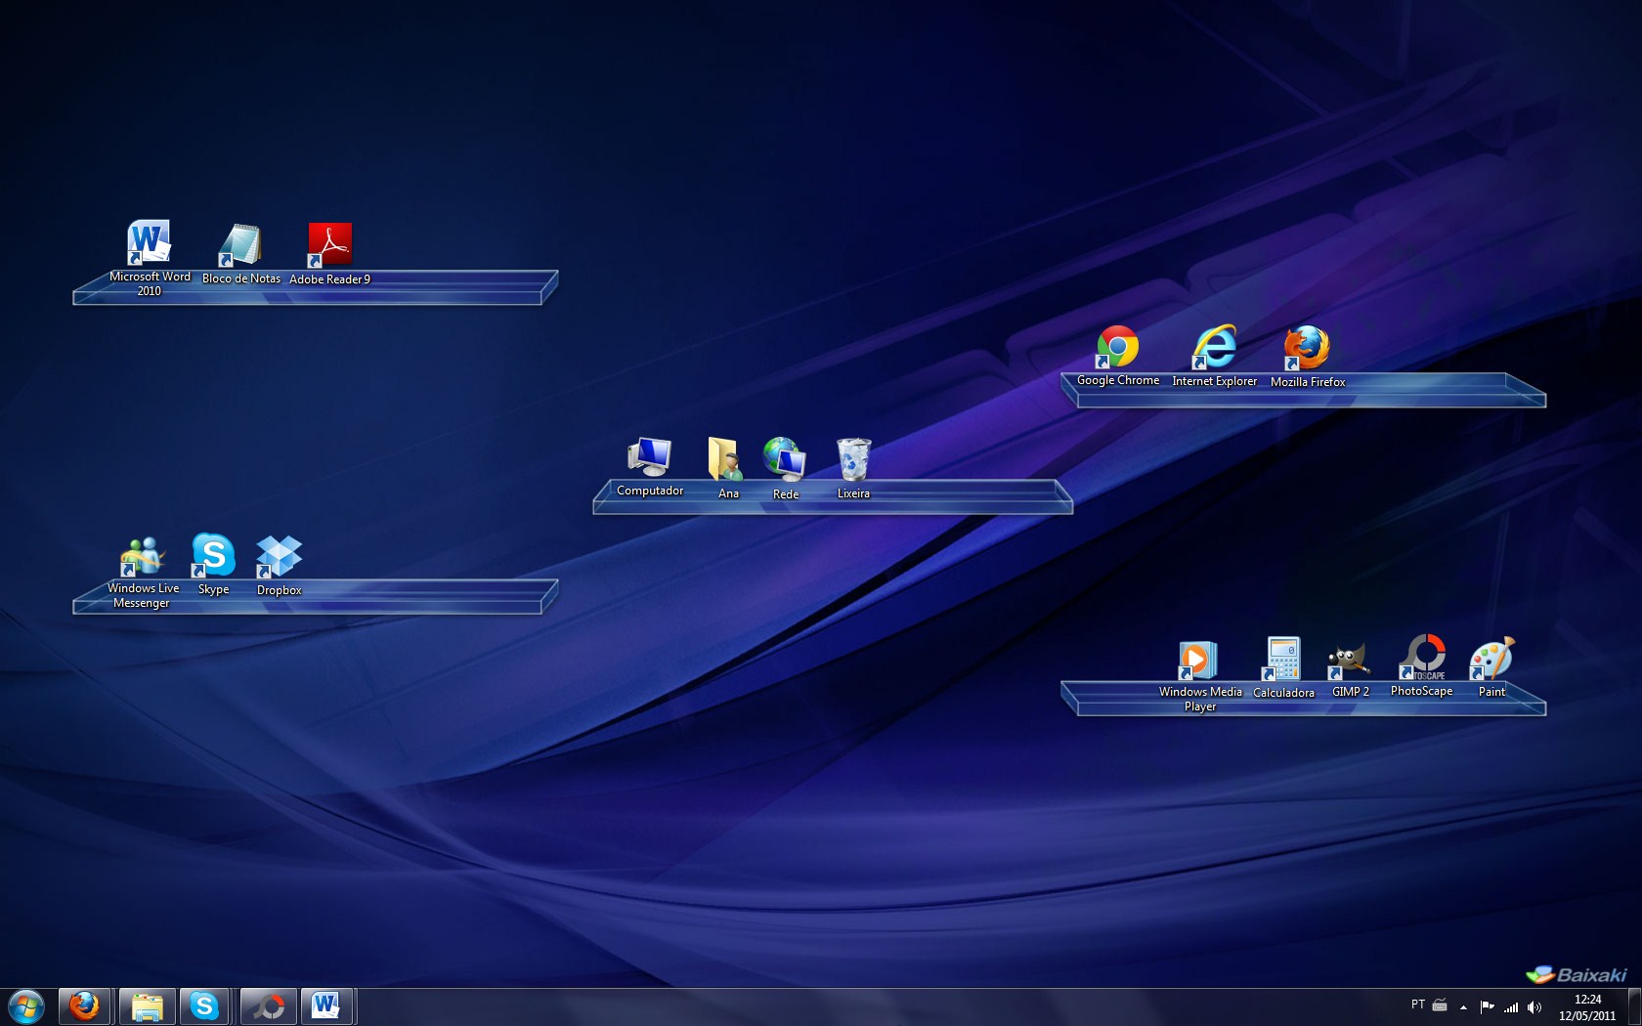Open the Action Center flag icon
The image size is (1642, 1026).
pyautogui.click(x=1487, y=1006)
